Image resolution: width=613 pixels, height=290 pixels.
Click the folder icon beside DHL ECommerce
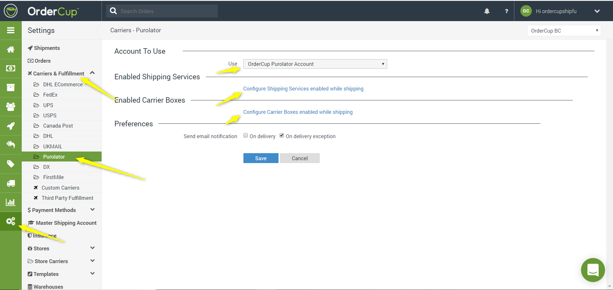[x=36, y=84]
